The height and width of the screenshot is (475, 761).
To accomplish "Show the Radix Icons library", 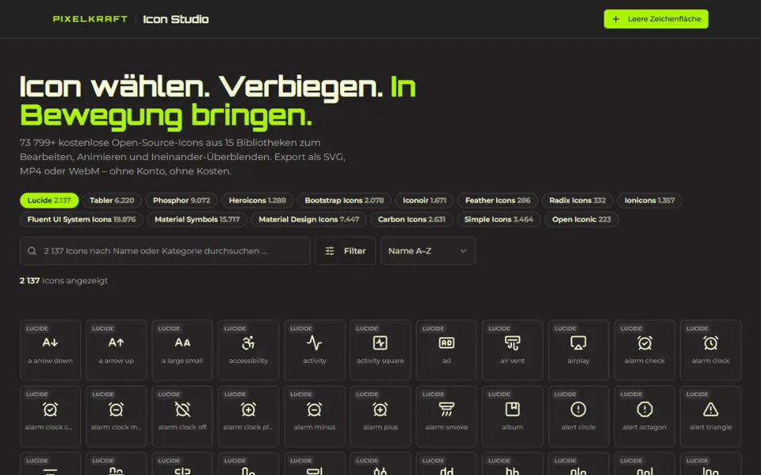I will (578, 200).
